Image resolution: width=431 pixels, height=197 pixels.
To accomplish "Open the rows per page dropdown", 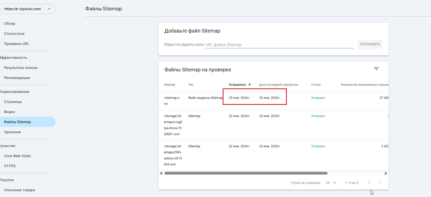I will [331, 183].
